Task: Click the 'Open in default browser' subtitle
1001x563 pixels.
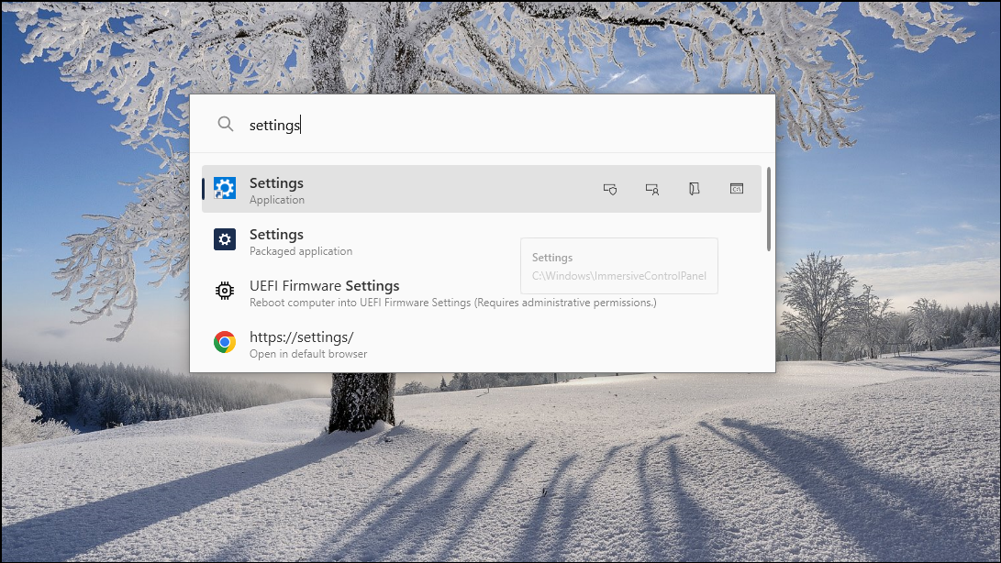Action: coord(307,353)
